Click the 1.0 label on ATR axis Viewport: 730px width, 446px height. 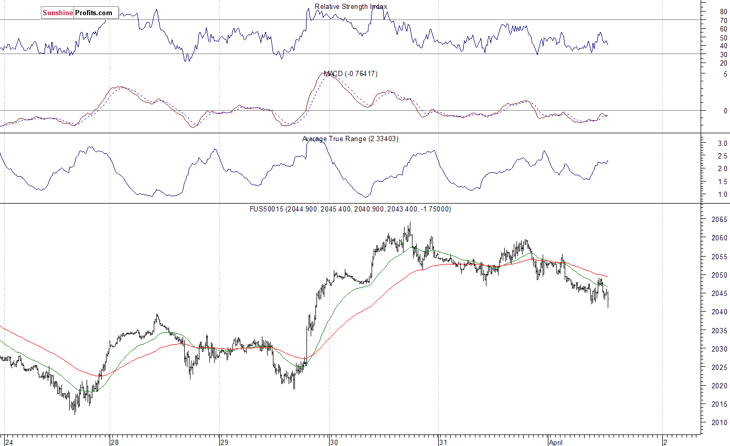722,194
